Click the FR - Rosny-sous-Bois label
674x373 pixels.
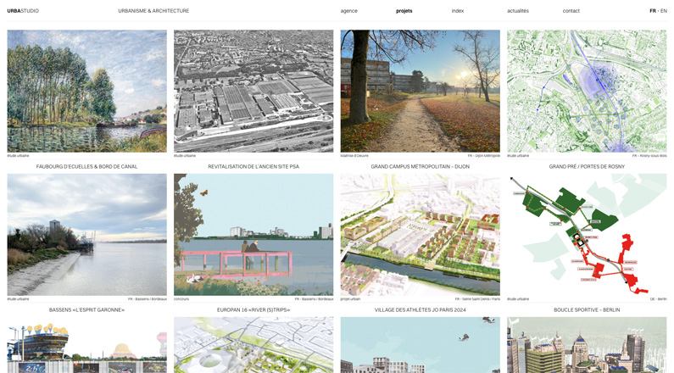click(x=649, y=156)
